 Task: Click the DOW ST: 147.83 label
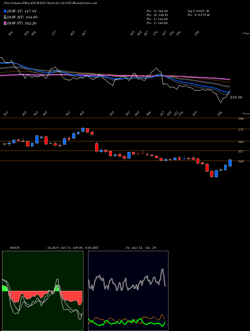tap(21, 11)
